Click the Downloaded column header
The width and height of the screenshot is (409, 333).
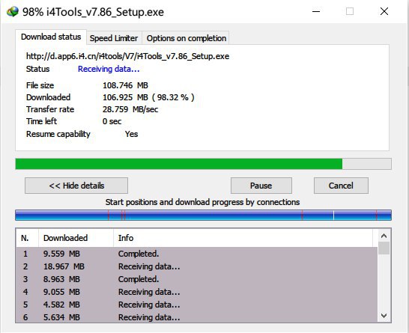coord(76,238)
